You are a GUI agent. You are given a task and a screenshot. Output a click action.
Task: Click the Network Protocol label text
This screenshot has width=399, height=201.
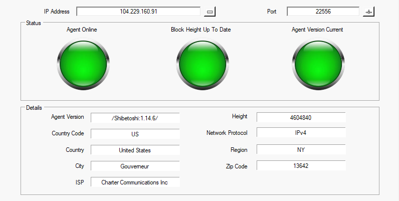[x=227, y=133]
